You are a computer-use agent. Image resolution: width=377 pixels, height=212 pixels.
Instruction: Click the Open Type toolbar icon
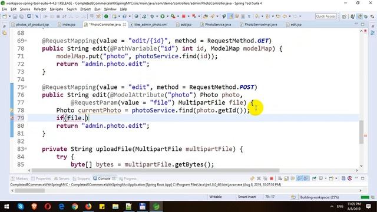coord(206,16)
